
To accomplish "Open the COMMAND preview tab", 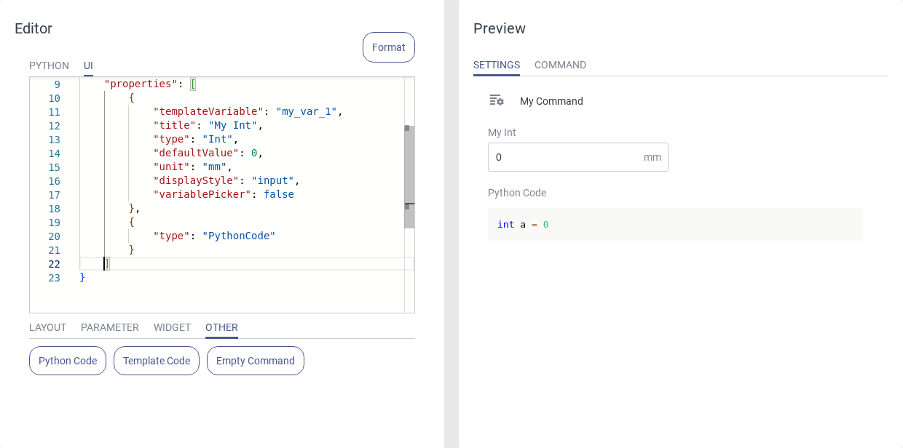I will pos(560,65).
